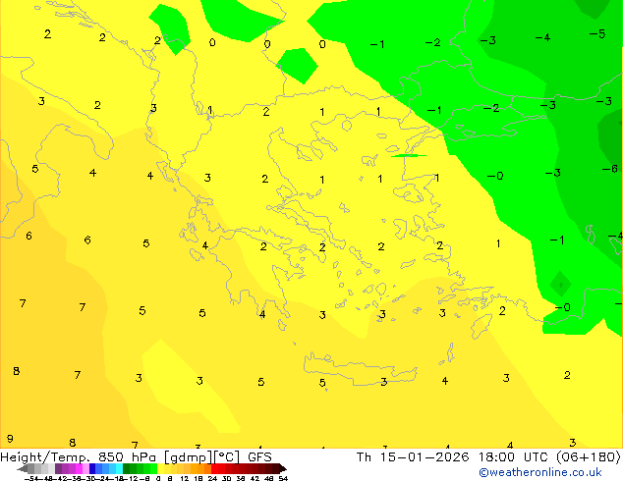The height and width of the screenshot is (481, 623).
Task: Click the Height/Temp. 850 hPa title text
Action: tap(80, 456)
